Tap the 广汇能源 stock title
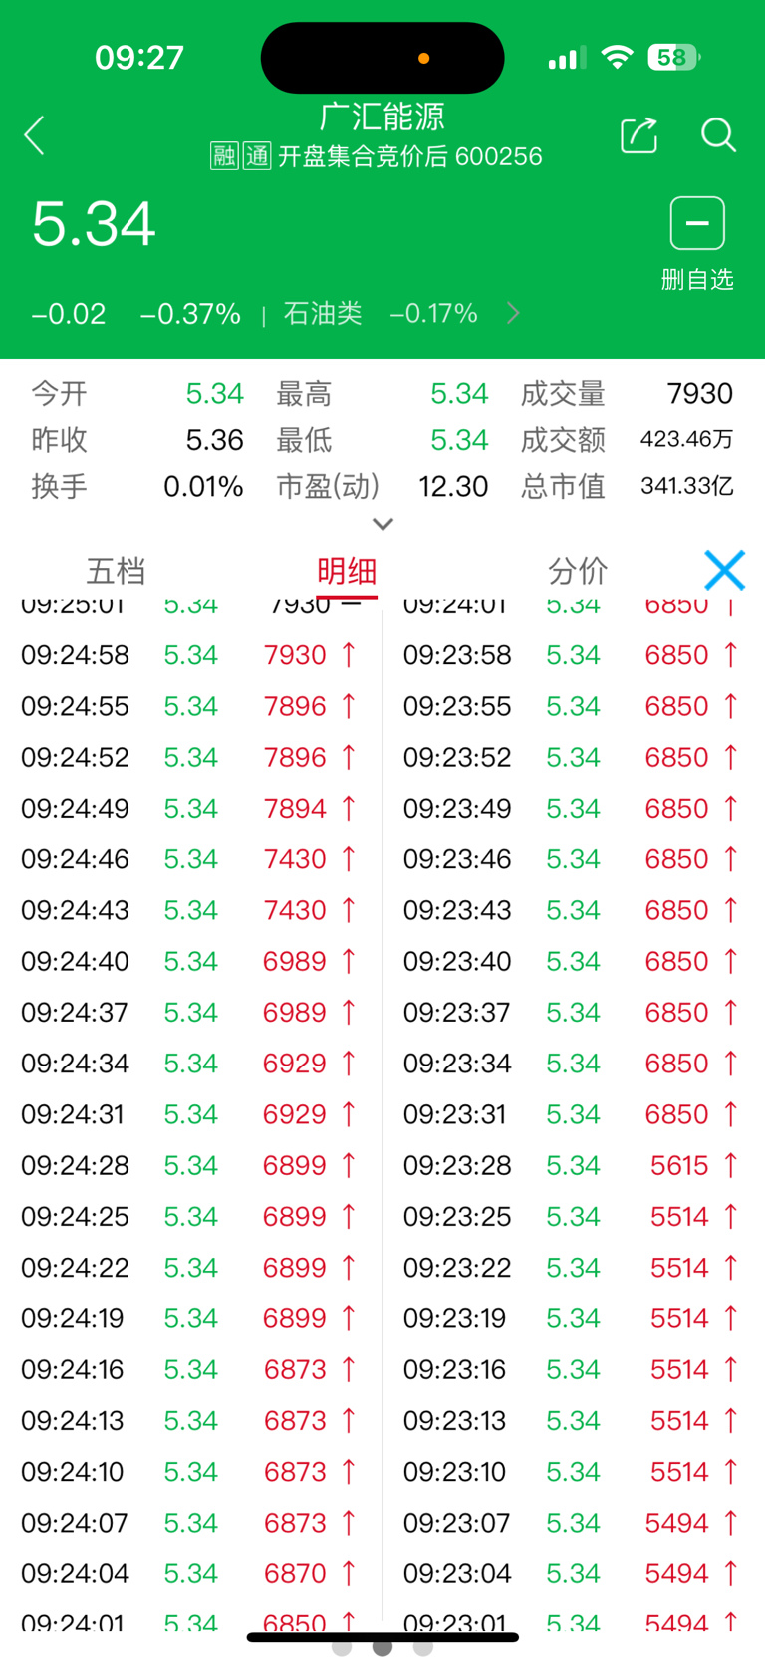766x1658 pixels. (x=383, y=117)
